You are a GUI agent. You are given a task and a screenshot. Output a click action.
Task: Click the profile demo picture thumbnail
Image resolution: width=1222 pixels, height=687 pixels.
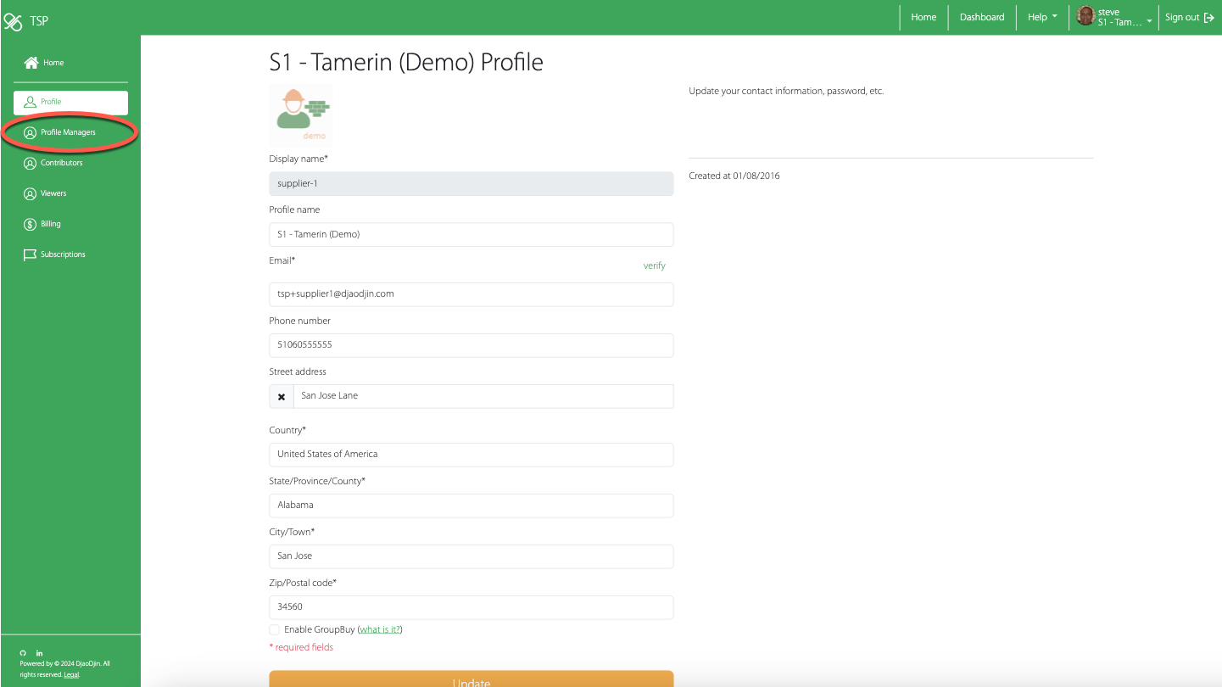[301, 115]
